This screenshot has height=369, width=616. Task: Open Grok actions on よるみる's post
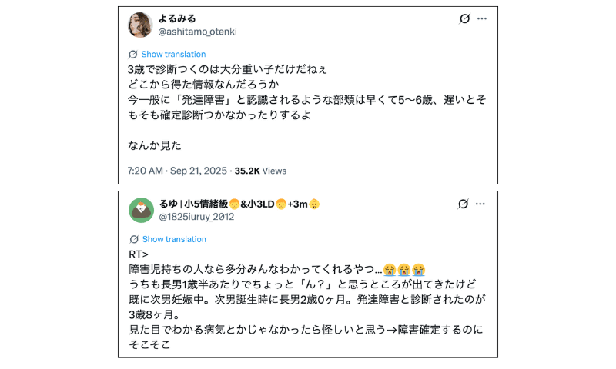(x=464, y=19)
